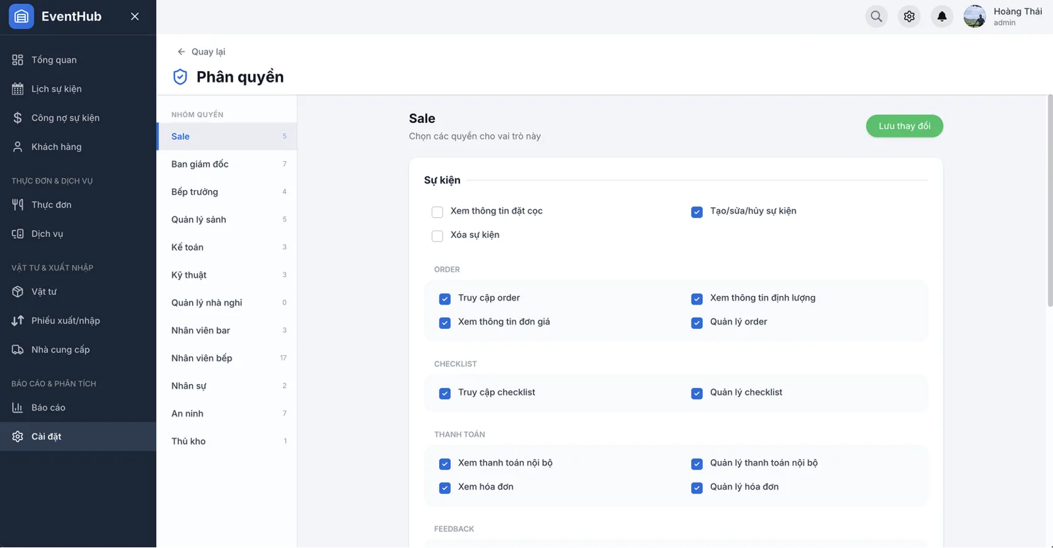Uncheck Quản lý order checkbox
Screen dimensions: 1053x548
(x=696, y=322)
